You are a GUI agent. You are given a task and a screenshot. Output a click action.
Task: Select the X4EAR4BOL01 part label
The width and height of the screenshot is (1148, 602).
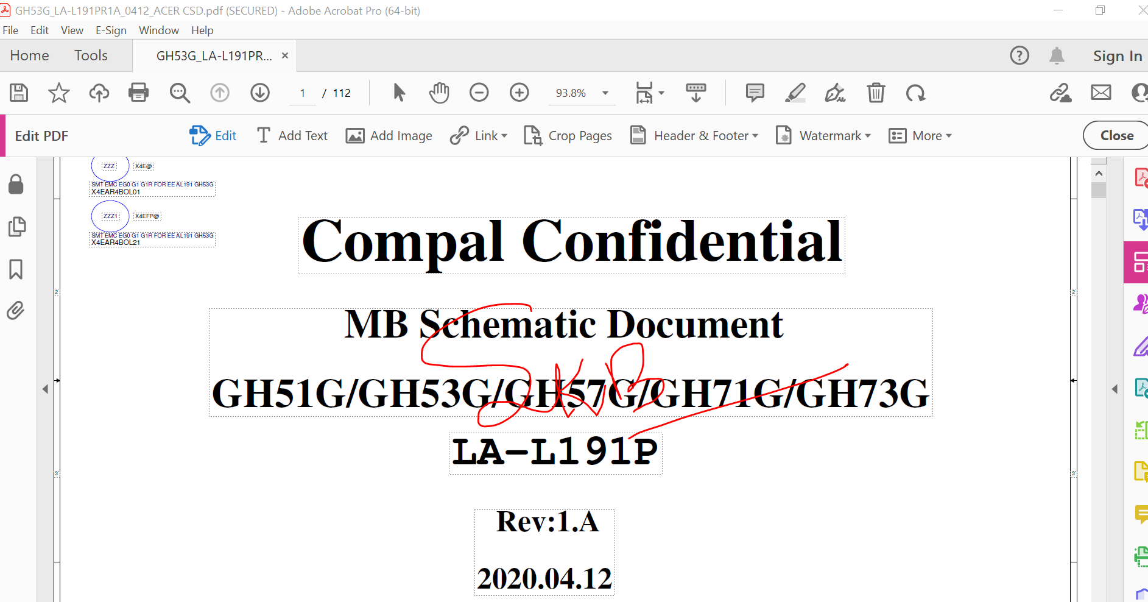(116, 192)
